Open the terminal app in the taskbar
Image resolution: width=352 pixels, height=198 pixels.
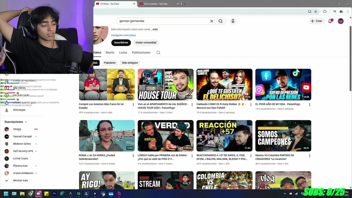coord(87,194)
